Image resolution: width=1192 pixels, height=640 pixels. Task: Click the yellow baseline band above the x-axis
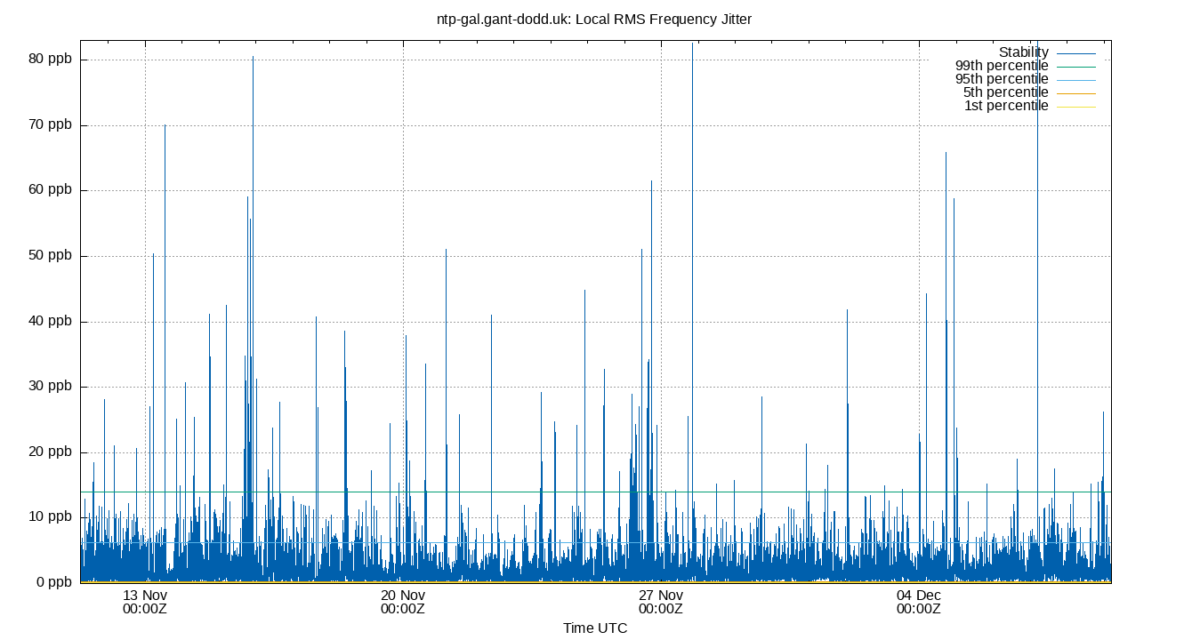point(534,579)
